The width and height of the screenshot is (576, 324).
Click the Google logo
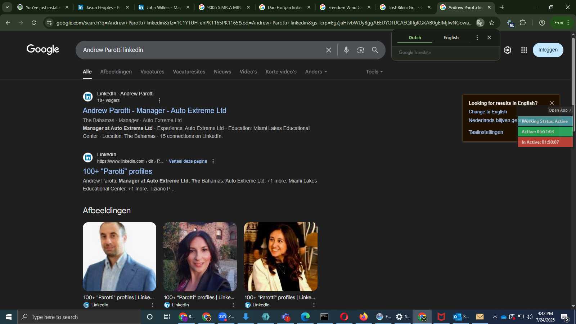tap(43, 49)
